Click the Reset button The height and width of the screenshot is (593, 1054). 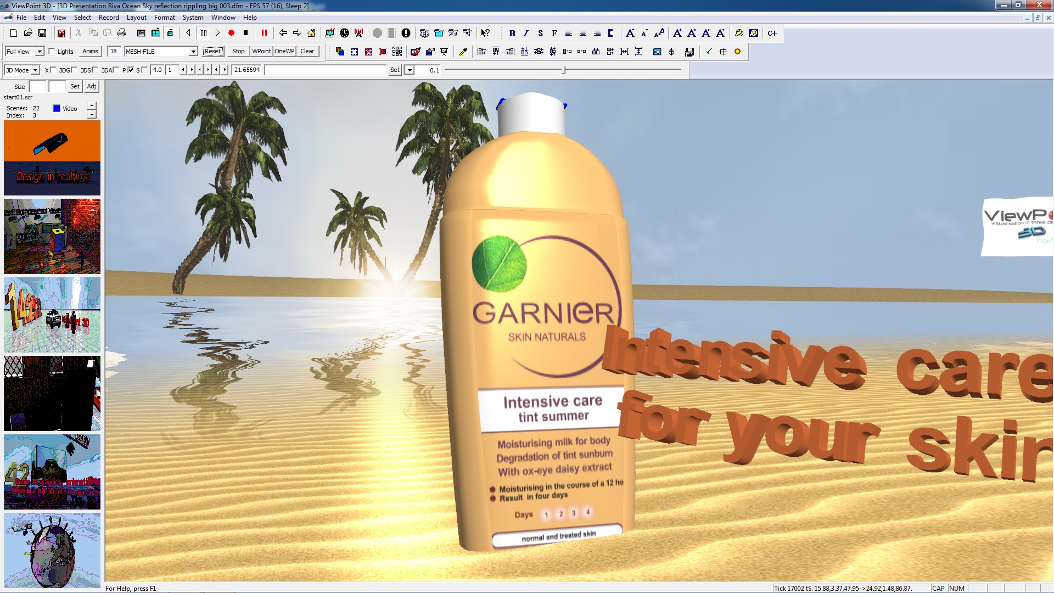(212, 51)
